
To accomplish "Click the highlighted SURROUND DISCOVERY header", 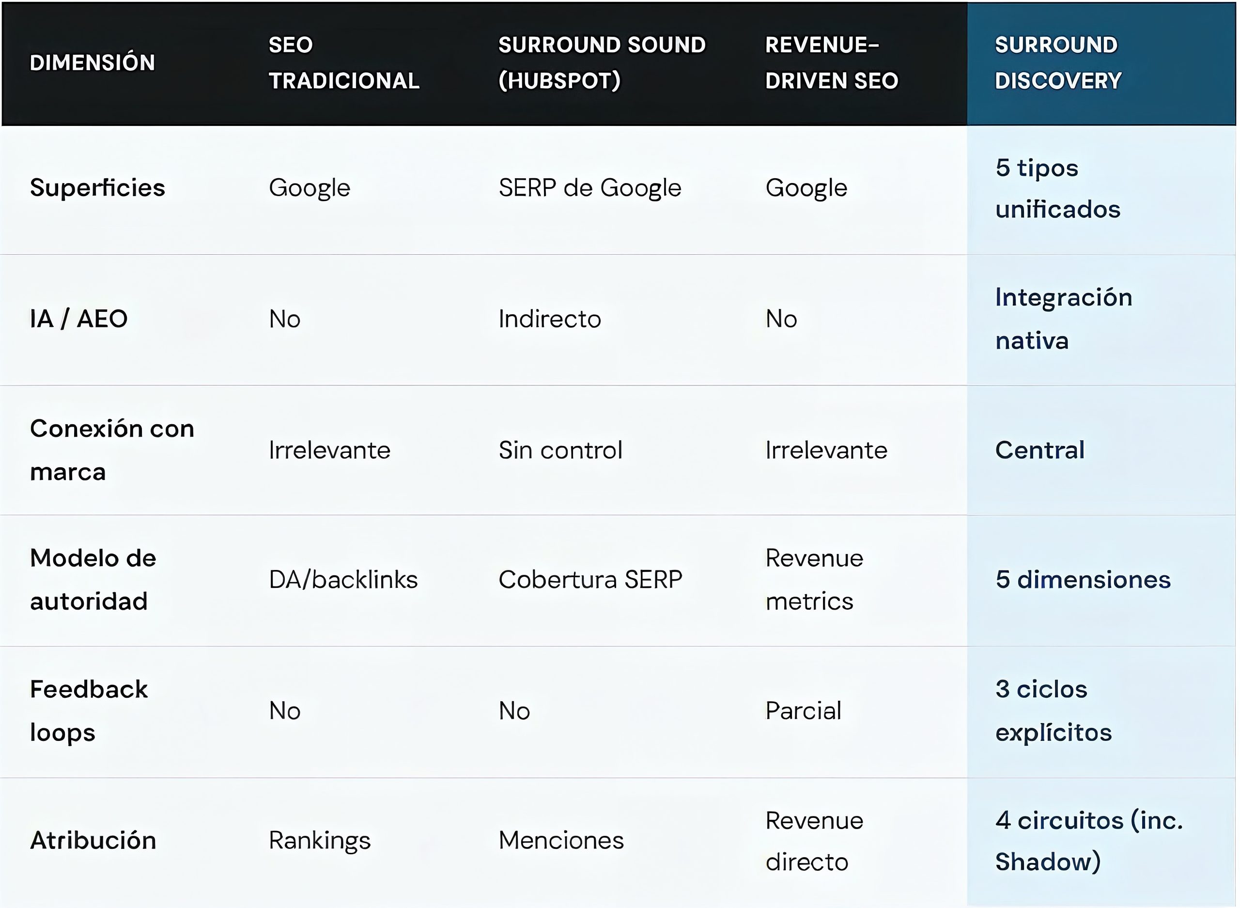I will [x=1057, y=62].
